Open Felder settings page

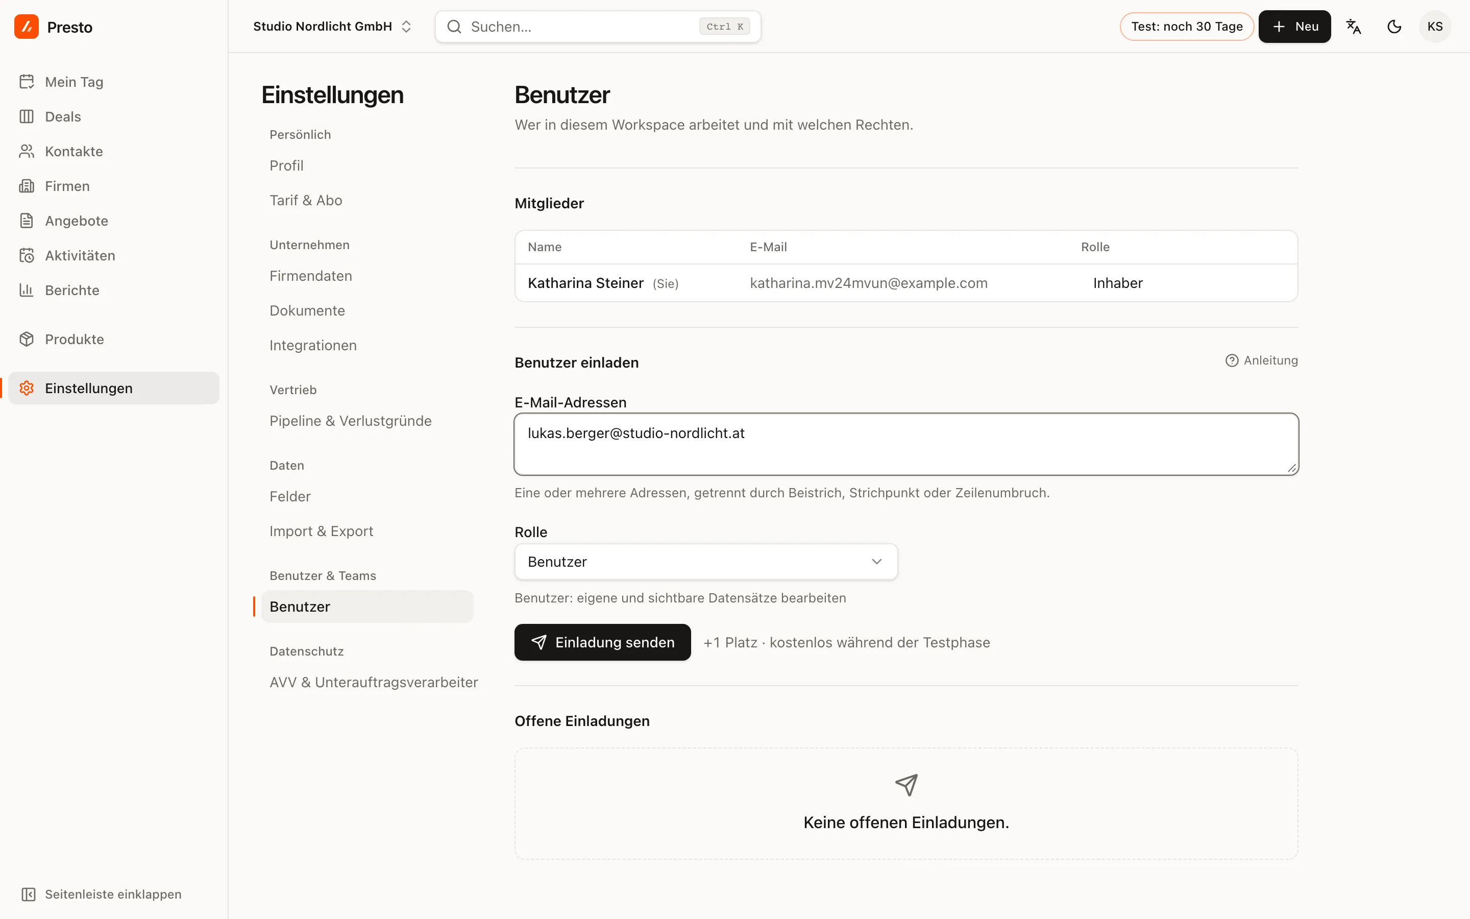pyautogui.click(x=290, y=497)
